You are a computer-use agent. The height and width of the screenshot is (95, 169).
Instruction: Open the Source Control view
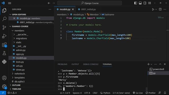[4, 27]
